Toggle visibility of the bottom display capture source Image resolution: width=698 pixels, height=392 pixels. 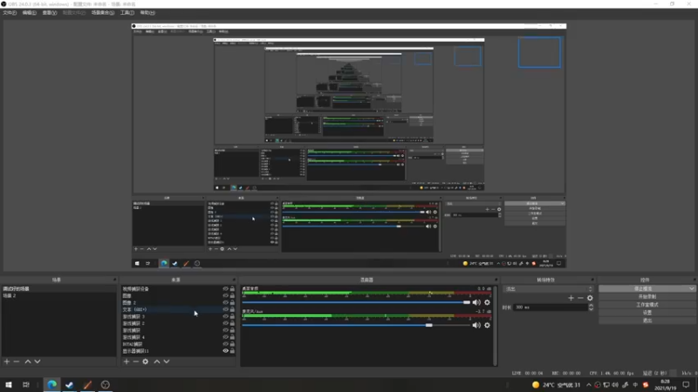pos(225,351)
